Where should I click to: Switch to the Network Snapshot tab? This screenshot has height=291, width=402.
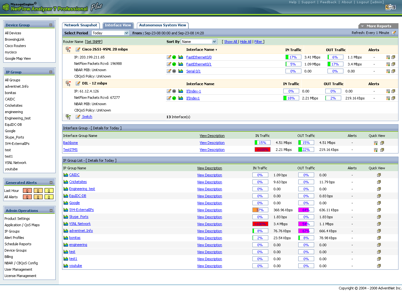[x=81, y=25]
